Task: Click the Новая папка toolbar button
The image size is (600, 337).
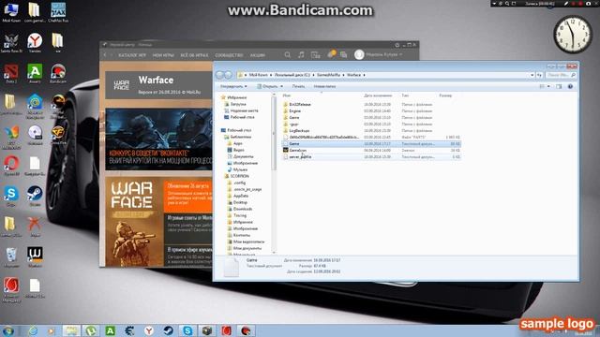Action: coord(324,86)
